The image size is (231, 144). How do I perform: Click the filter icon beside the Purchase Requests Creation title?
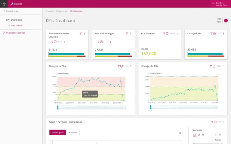point(81,34)
